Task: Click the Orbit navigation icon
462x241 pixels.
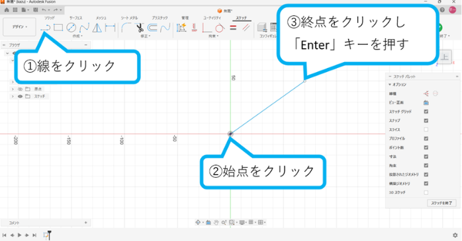Action: point(198,223)
